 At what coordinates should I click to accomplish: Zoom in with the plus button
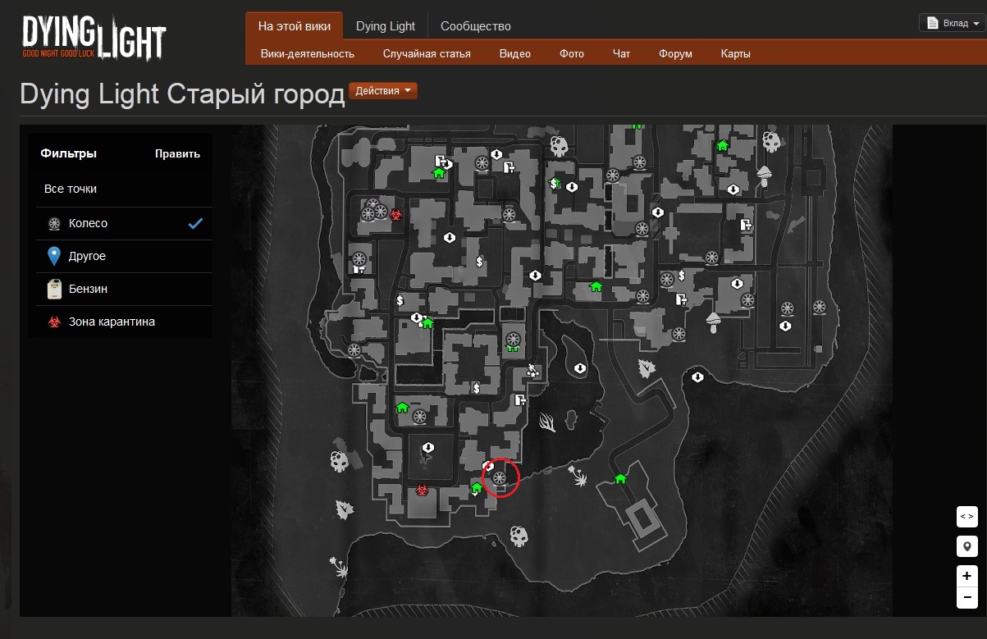(x=967, y=576)
